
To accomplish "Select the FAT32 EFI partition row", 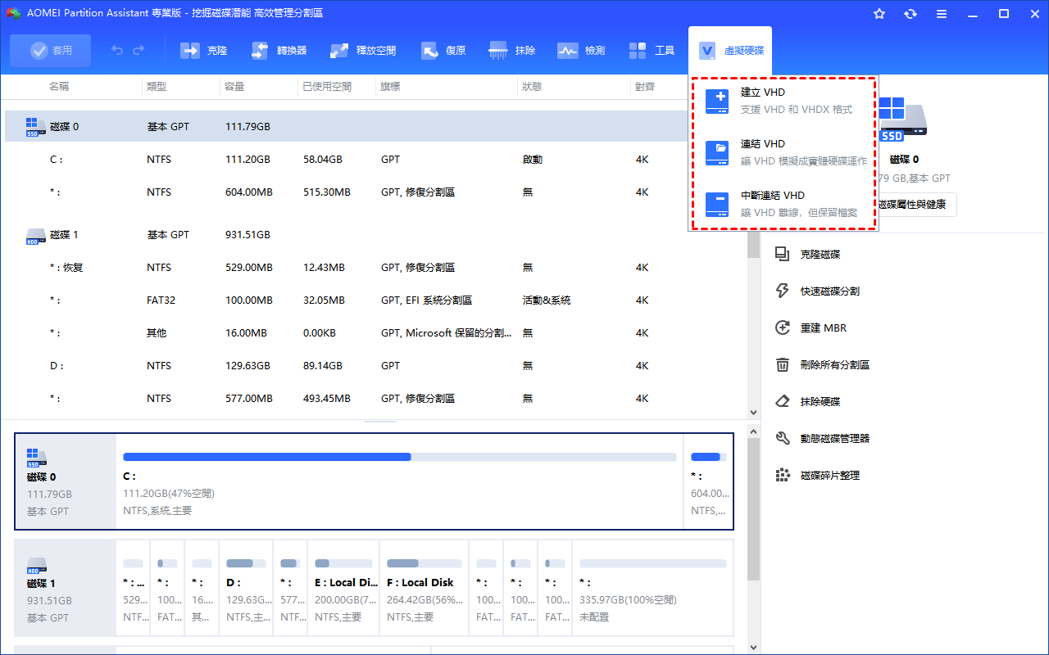I will pyautogui.click(x=375, y=300).
